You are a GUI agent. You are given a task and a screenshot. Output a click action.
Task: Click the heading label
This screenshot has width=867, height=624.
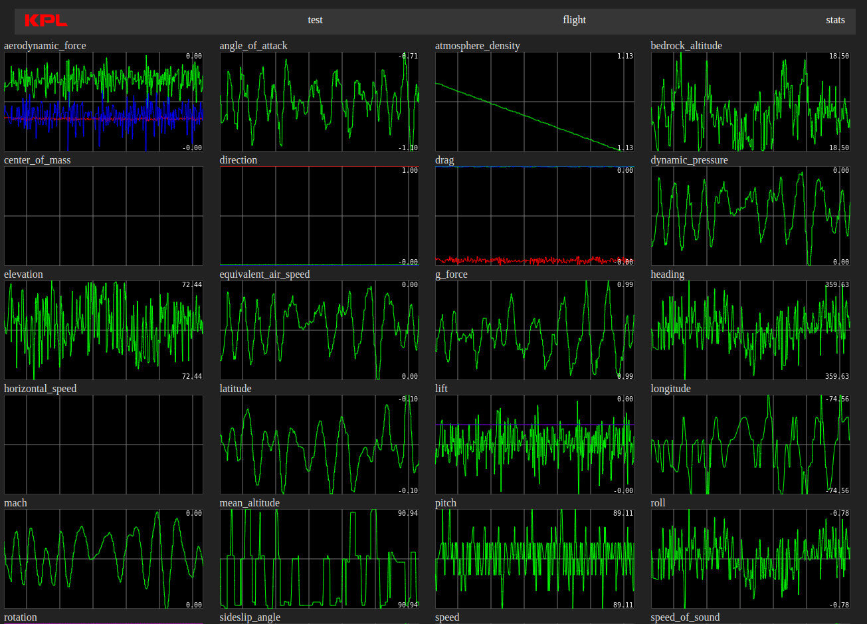668,274
